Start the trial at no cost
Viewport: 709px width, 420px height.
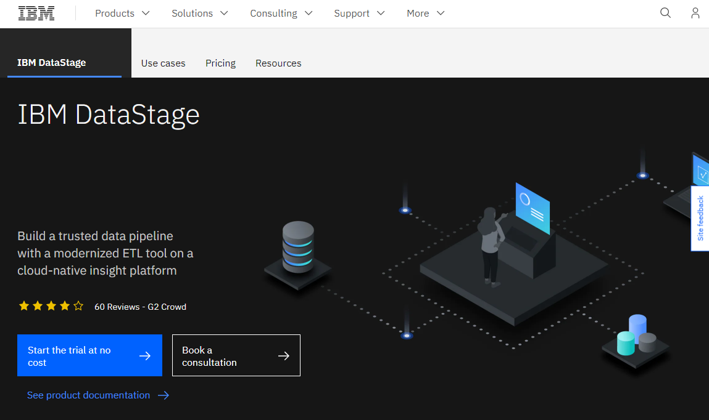(x=89, y=355)
